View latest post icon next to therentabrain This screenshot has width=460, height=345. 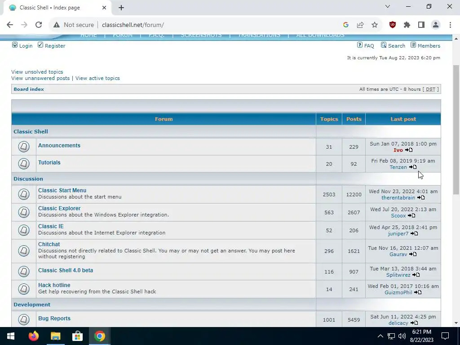click(421, 198)
